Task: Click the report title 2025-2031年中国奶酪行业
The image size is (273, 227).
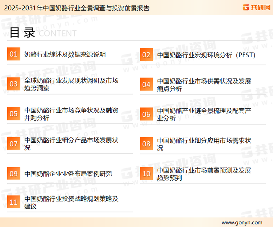Action: click(x=75, y=8)
